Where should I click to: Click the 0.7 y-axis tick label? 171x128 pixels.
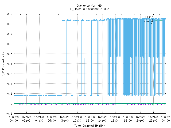click(x=10, y=34)
